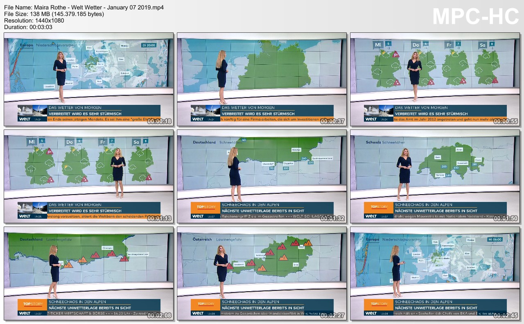Pick the thumbnail marked 00:00:55
Image resolution: width=524 pixels, height=324 pixels.
coord(435,79)
